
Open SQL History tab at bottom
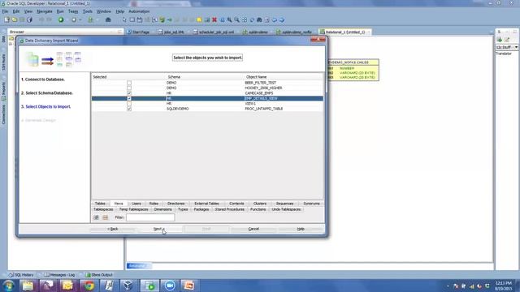click(x=22, y=275)
